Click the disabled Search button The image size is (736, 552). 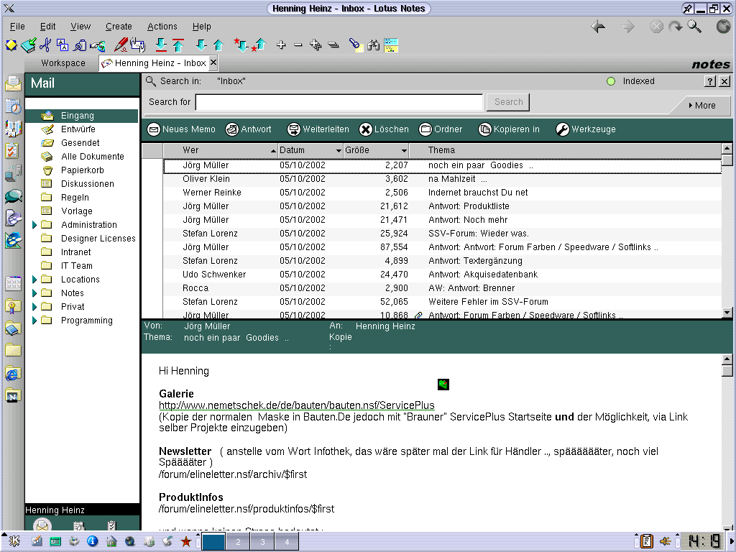coord(508,102)
